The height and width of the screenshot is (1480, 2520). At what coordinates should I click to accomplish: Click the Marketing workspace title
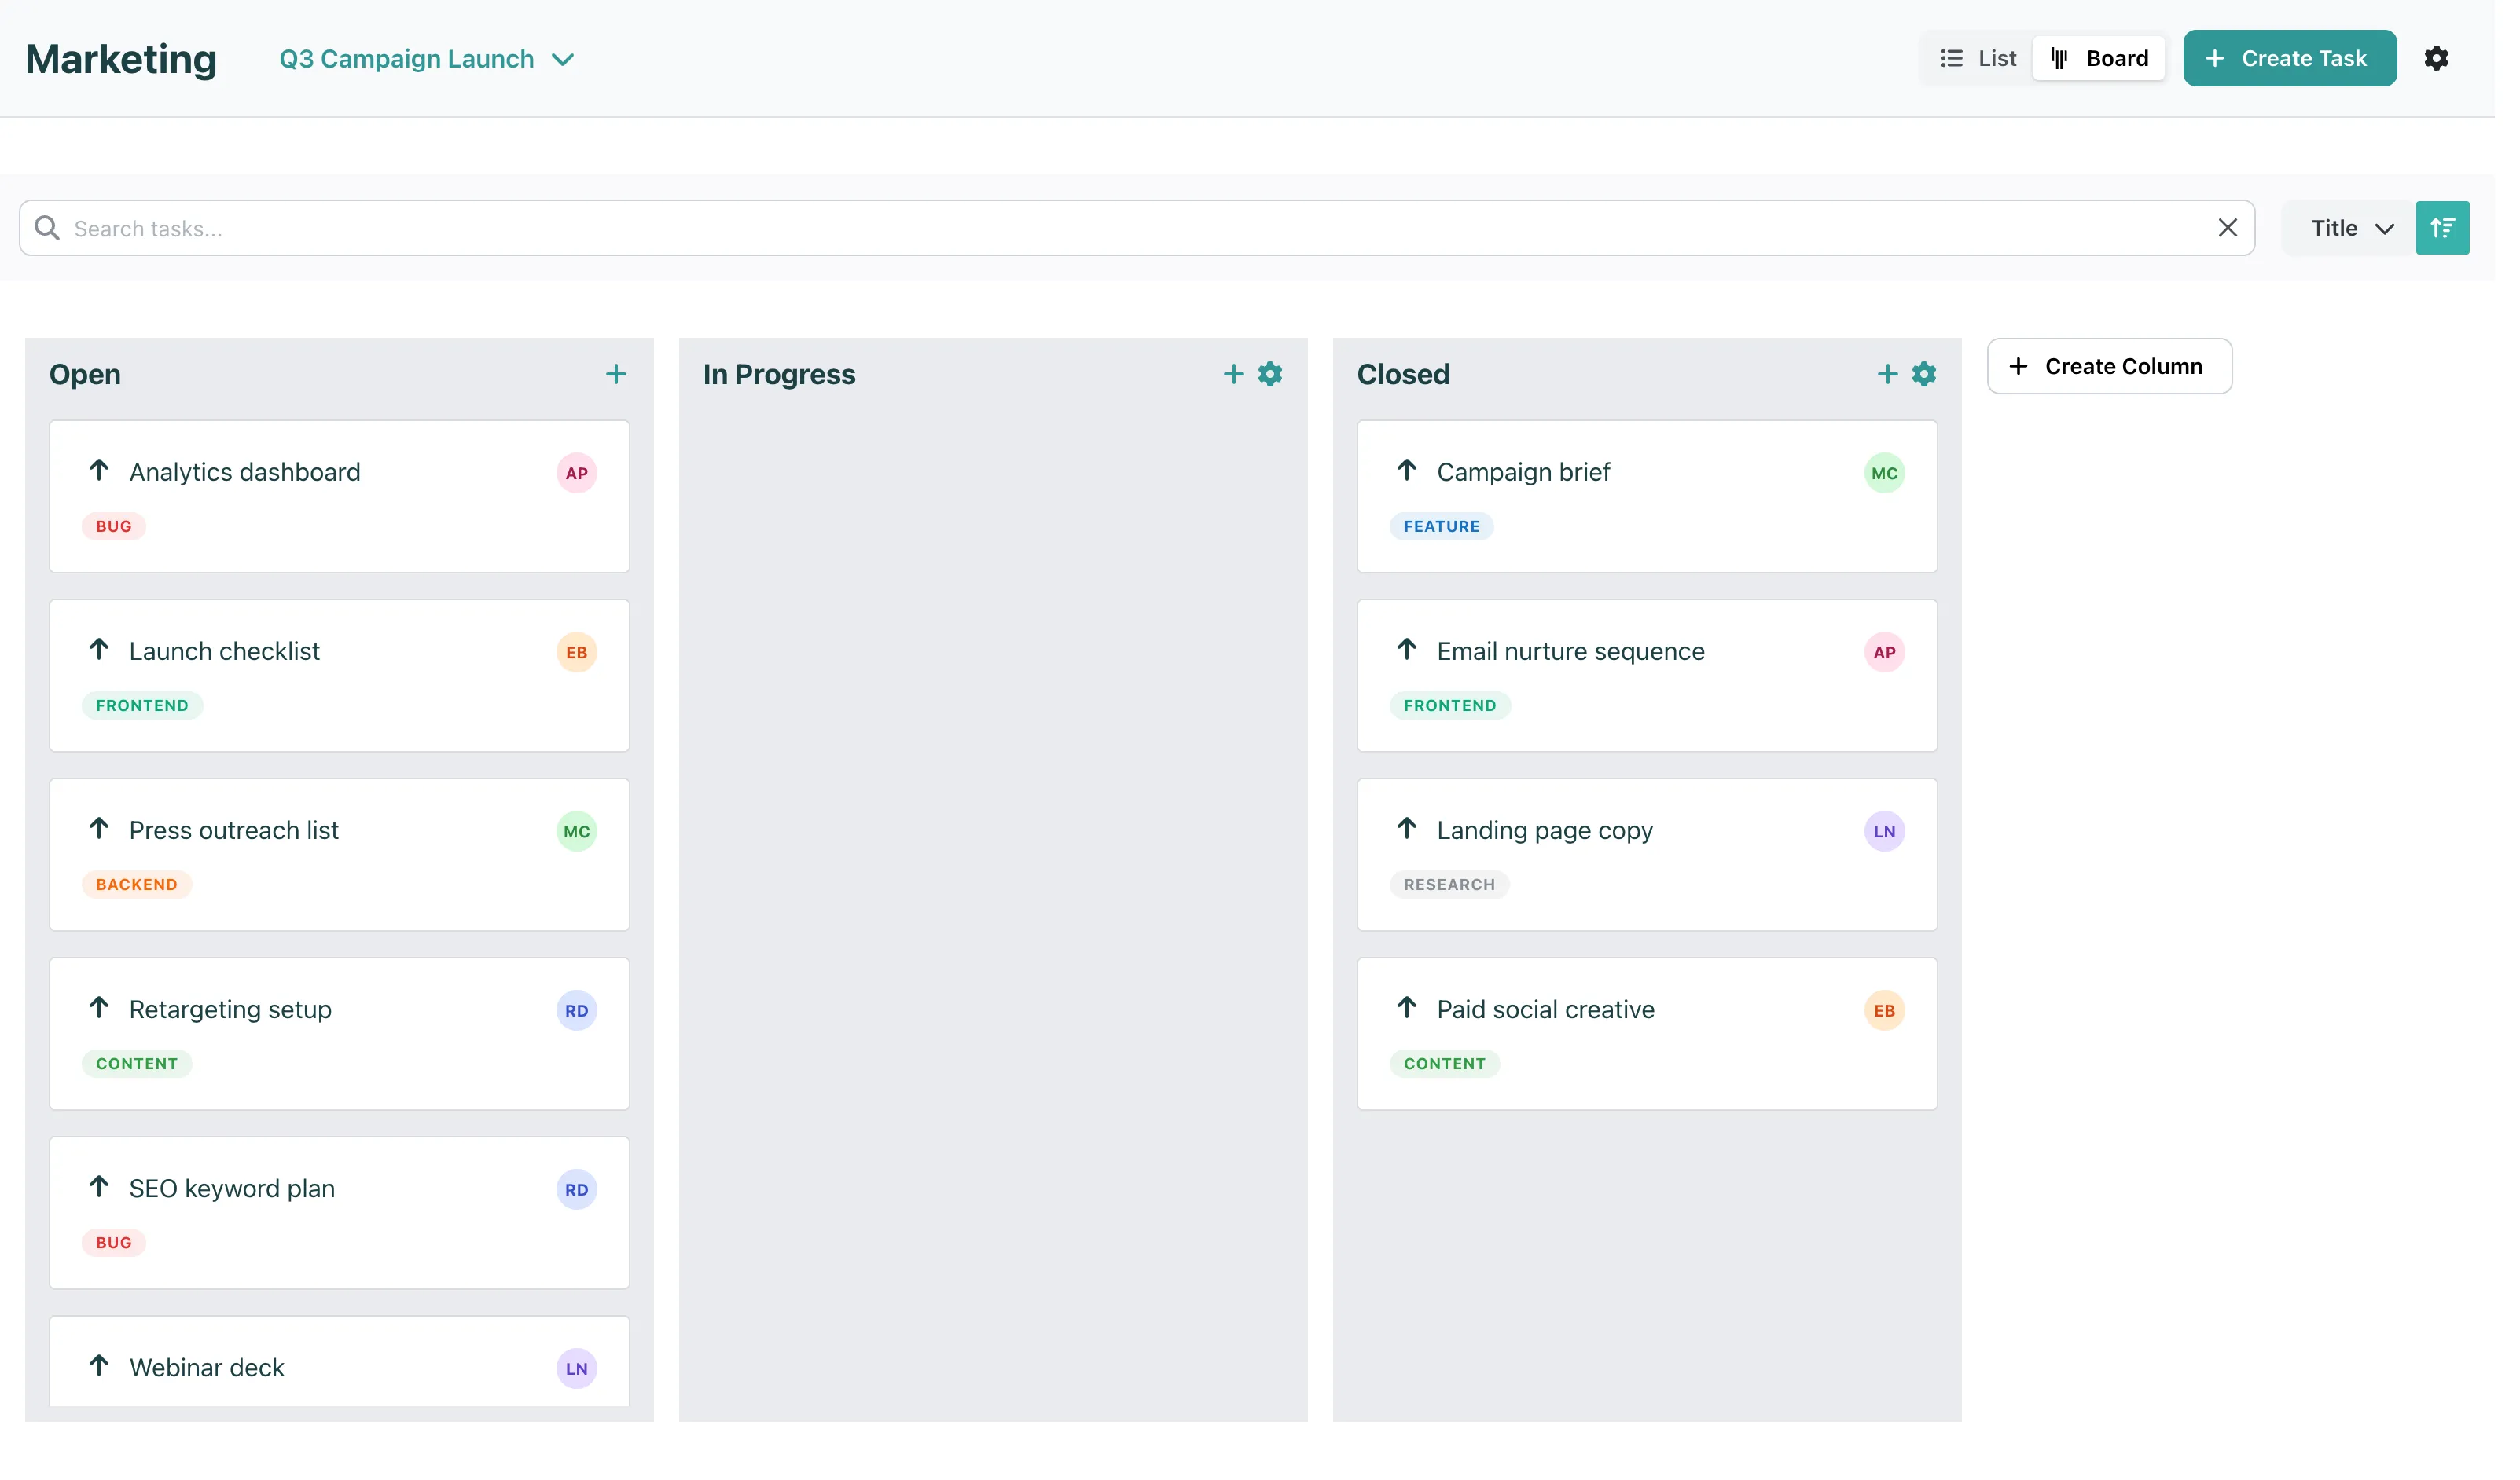(x=122, y=60)
